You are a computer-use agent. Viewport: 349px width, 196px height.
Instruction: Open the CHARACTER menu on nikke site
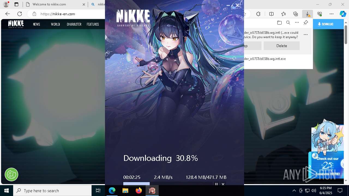click(74, 24)
